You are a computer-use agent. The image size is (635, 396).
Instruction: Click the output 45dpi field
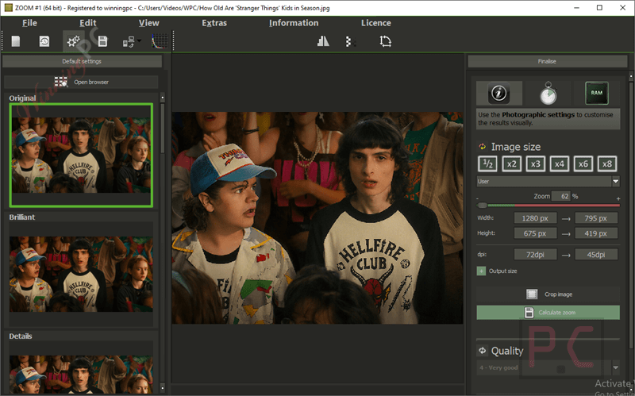(596, 254)
